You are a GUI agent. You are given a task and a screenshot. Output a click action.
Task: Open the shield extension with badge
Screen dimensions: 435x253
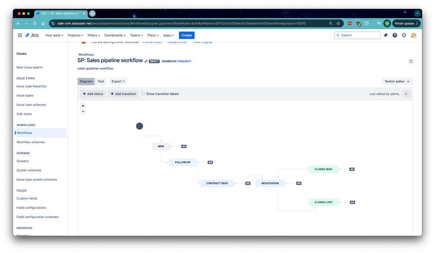[358, 24]
